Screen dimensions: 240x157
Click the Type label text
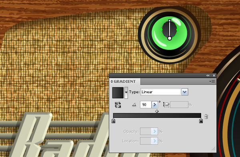tap(134, 92)
